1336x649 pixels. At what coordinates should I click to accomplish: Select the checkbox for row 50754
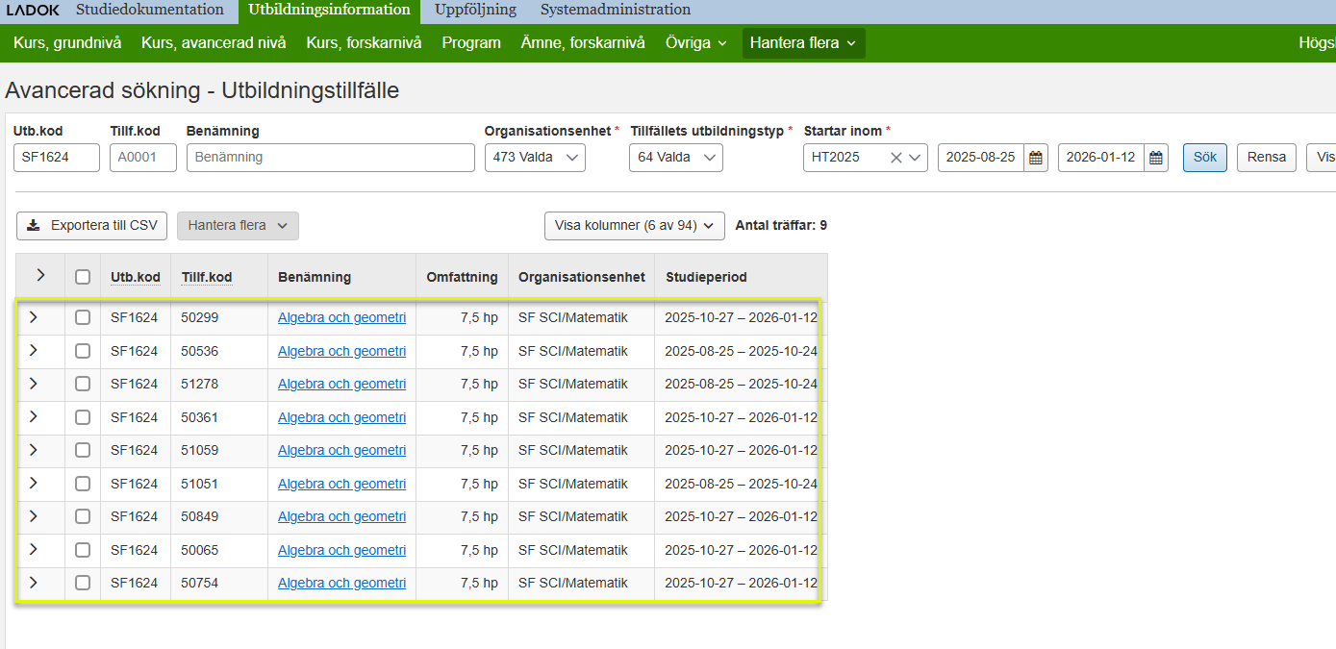coord(83,583)
